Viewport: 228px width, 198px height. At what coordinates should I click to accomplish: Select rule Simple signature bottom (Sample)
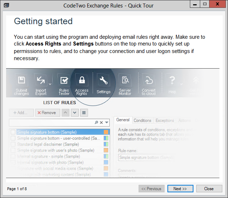pyautogui.click(x=60, y=132)
